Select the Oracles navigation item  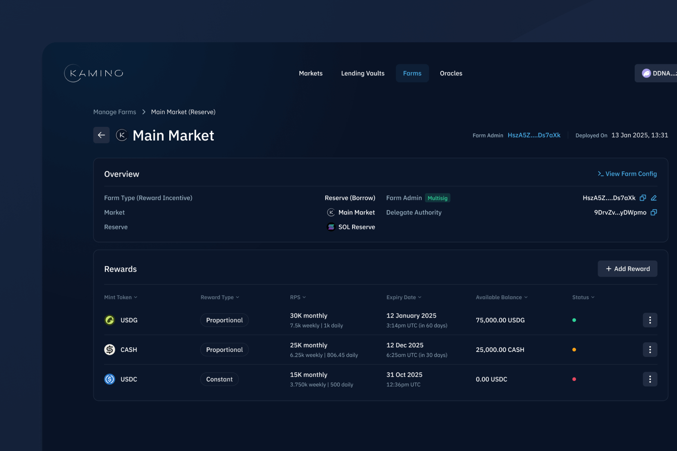[451, 73]
